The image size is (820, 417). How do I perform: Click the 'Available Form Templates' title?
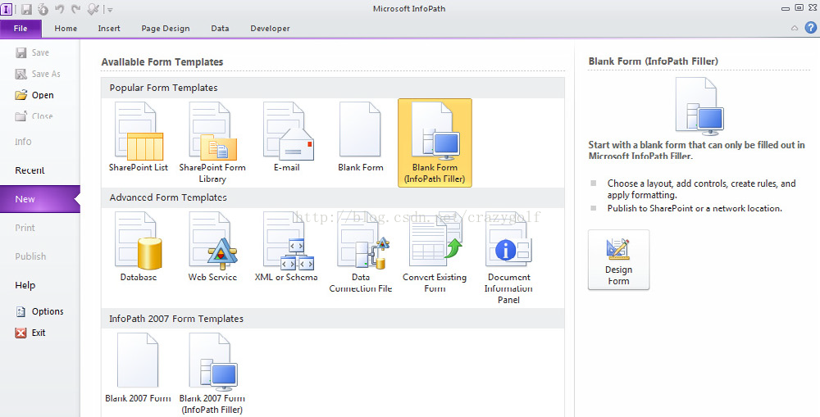[x=162, y=62]
